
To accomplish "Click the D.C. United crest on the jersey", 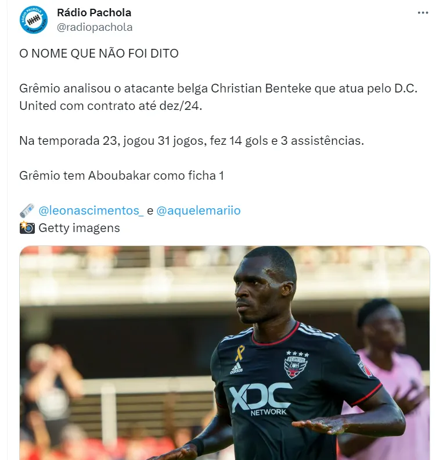I will click(296, 365).
